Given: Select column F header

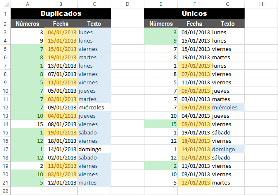Looking at the screenshot, I should click(x=195, y=4).
